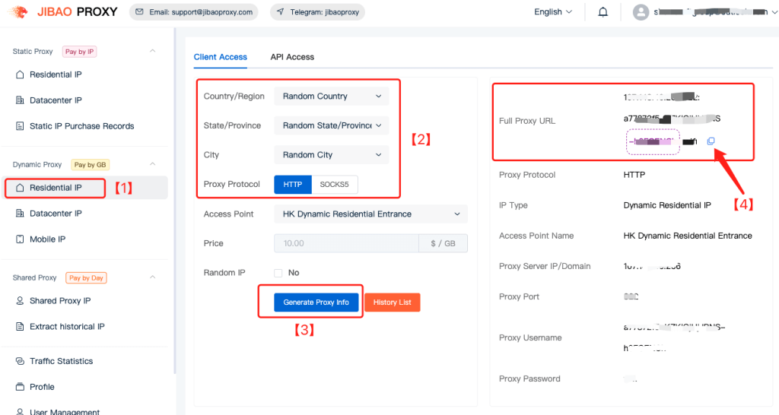Open the Traffic Statistics page
The image size is (779, 415).
pos(61,361)
